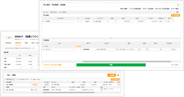Image resolution: width=184 pixels, height=97 pixels.
Task: Open 課税区分 dropdown showing 外税
Action: pos(162,21)
